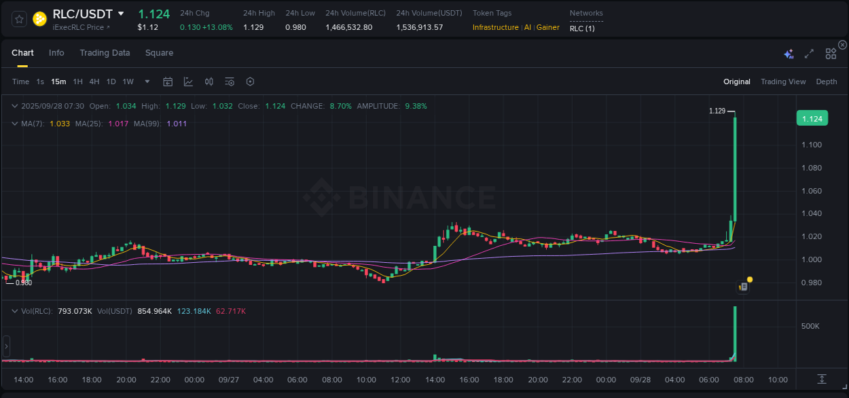Open the go-to-date calendar icon
This screenshot has height=398, width=849.
tap(168, 81)
